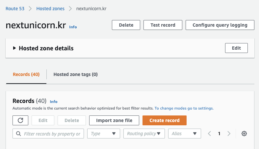Click Hosted zones breadcrumb link
This screenshot has width=259, height=149.
(x=50, y=9)
